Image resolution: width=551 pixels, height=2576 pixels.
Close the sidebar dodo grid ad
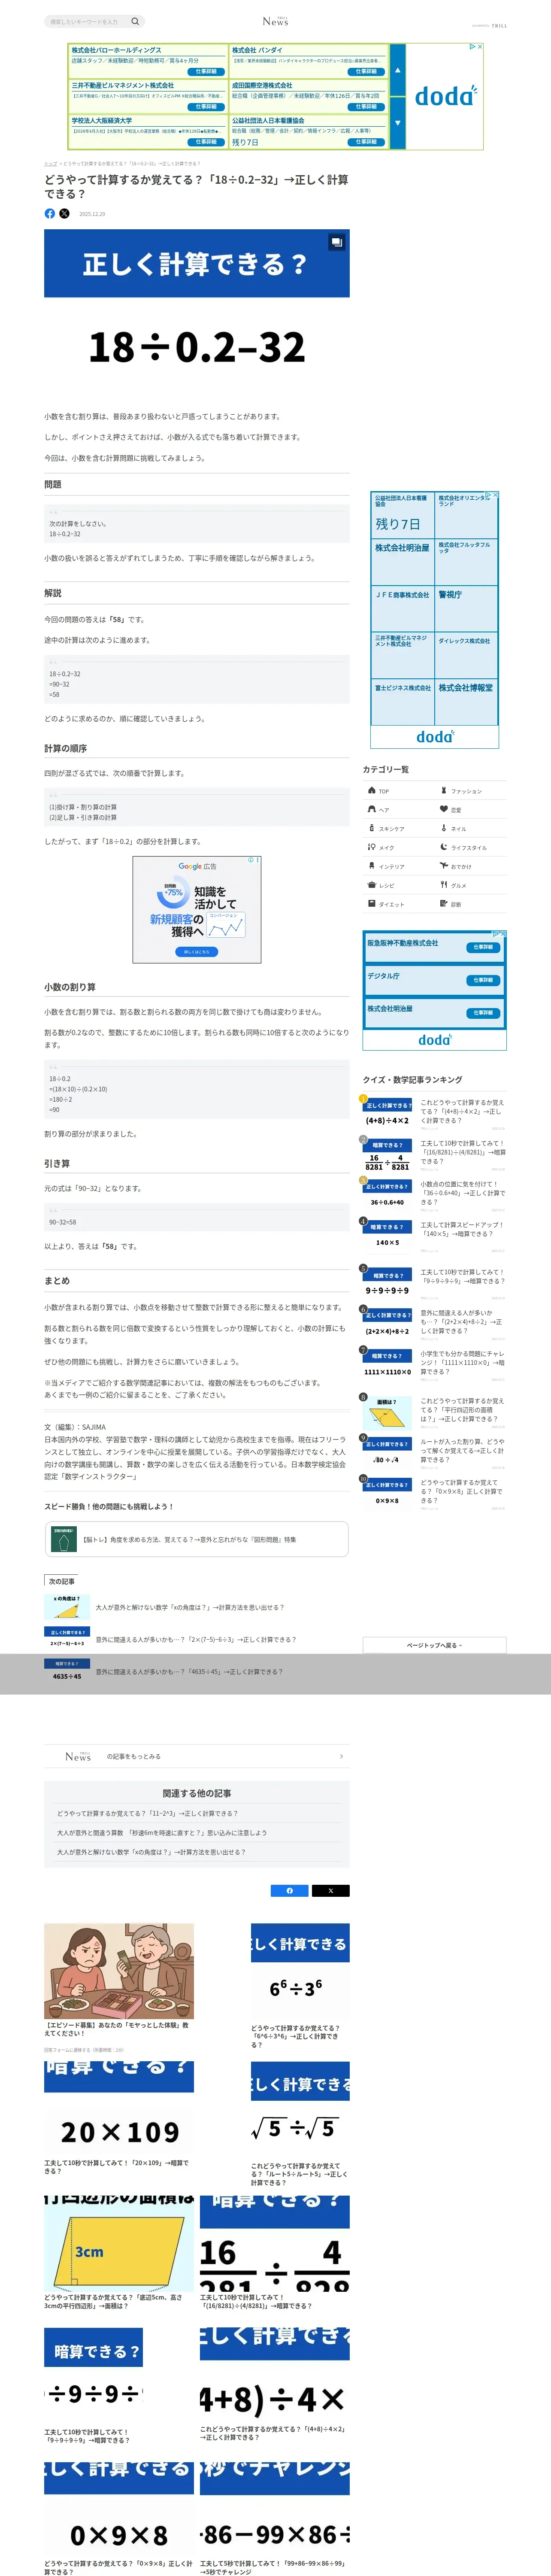pos(495,494)
